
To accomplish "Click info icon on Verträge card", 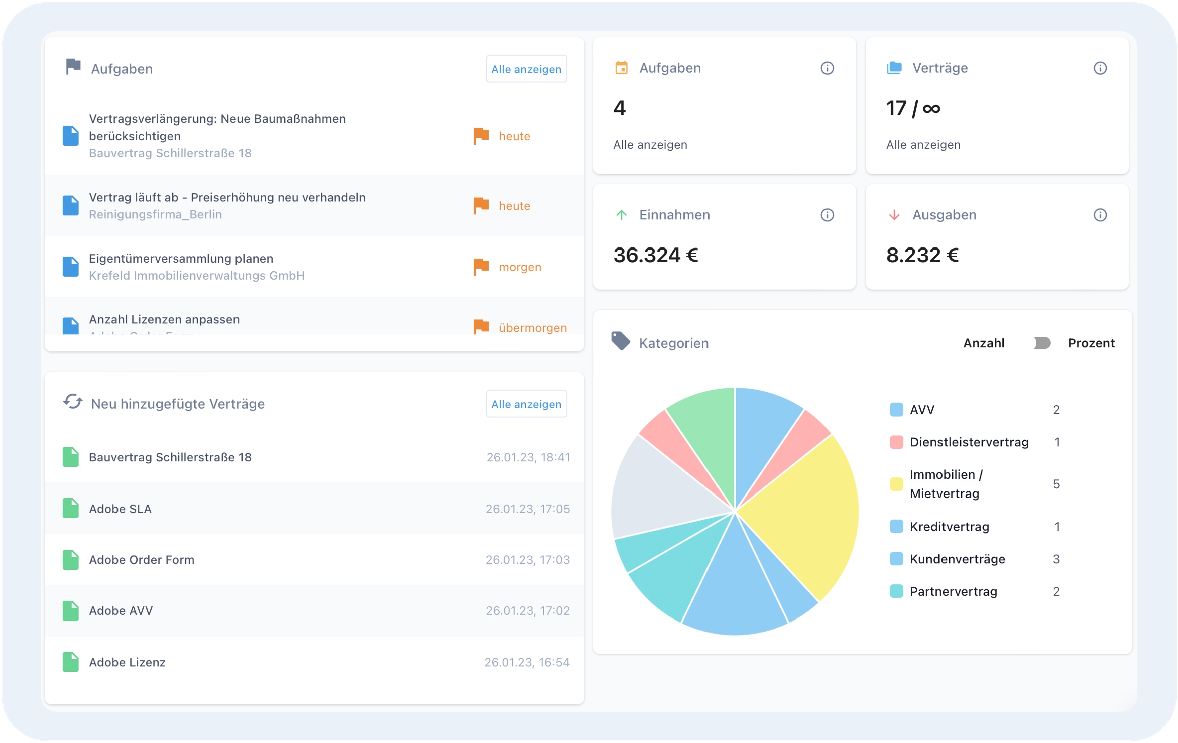I will pyautogui.click(x=1099, y=68).
